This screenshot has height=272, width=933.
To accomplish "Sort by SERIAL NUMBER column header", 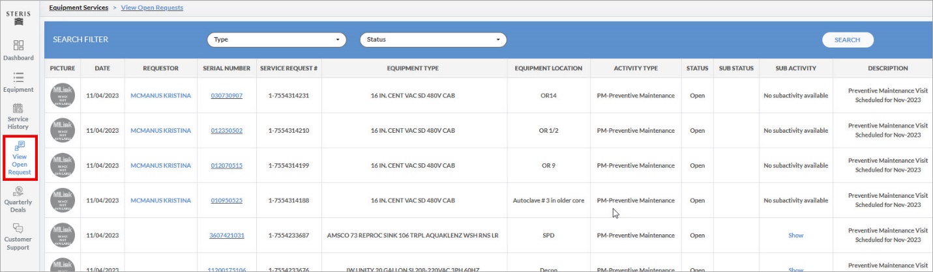I will point(226,68).
